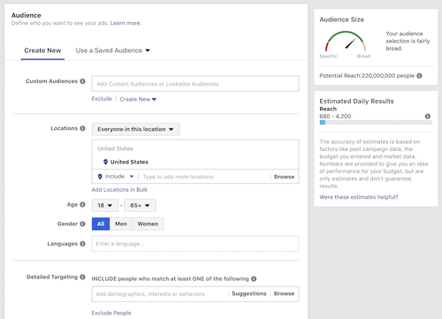Screen dimensions: 442x319
Task: Click Add Locations in Bulk link
Action: pos(119,190)
